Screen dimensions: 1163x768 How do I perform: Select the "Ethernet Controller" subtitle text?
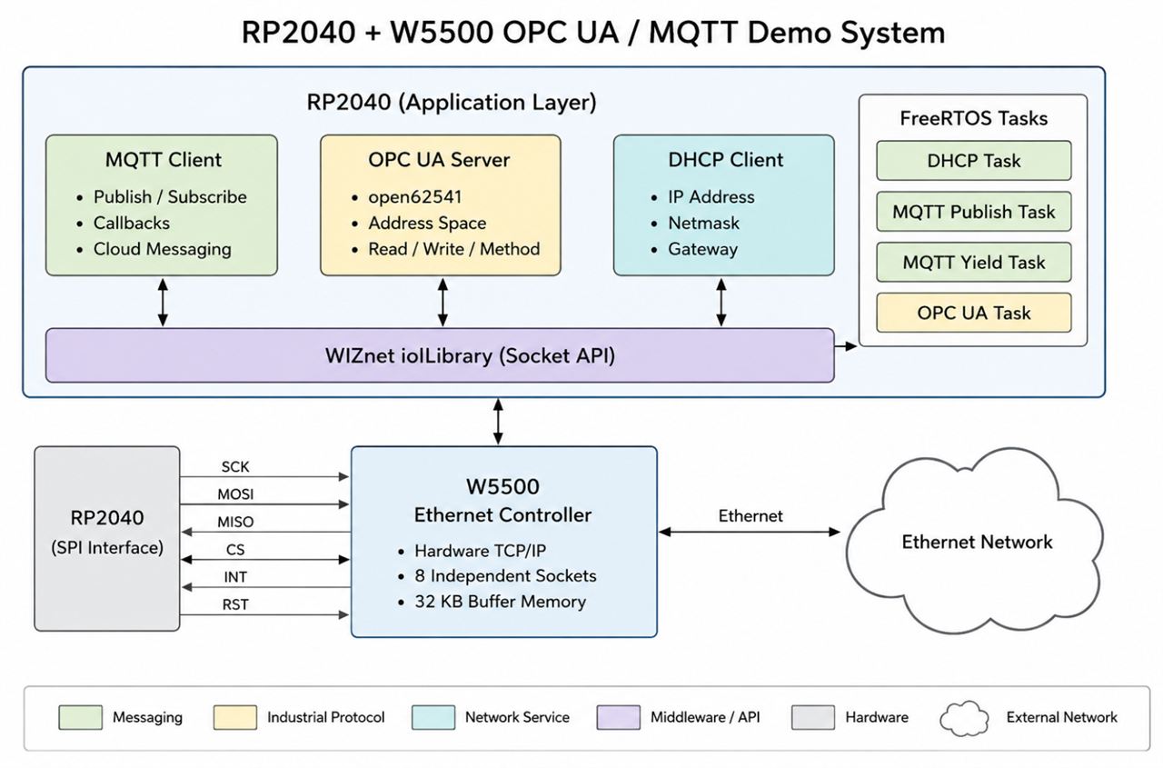pyautogui.click(x=502, y=515)
